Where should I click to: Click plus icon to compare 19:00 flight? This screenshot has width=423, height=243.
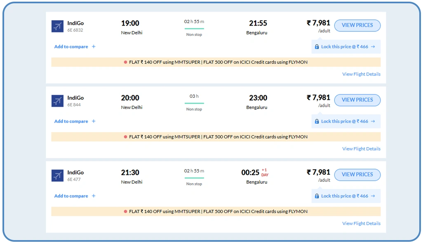[x=94, y=47]
